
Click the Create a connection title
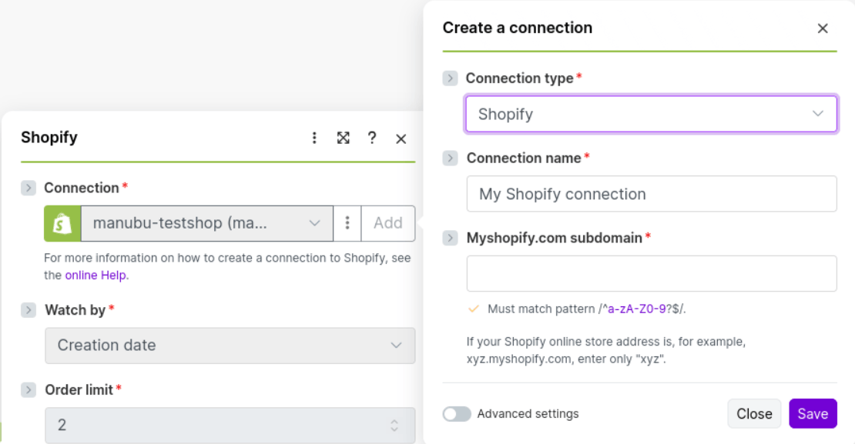[517, 28]
